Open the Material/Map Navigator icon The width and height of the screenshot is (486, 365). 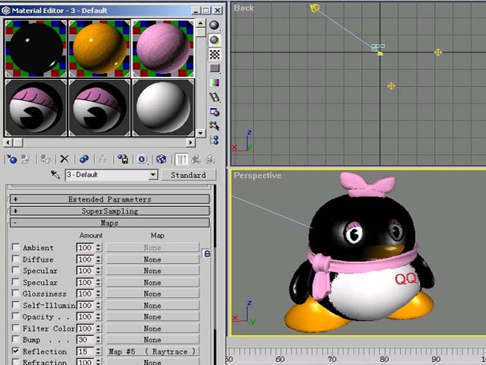[214, 140]
